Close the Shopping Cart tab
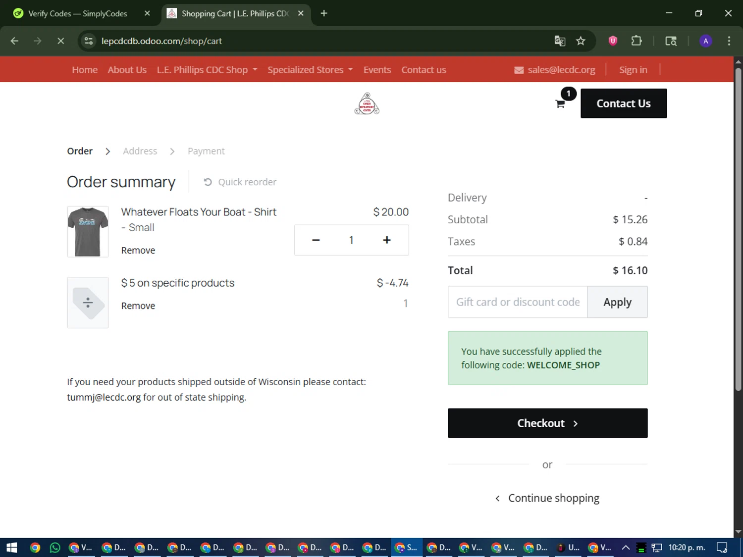The image size is (743, 557). [301, 13]
